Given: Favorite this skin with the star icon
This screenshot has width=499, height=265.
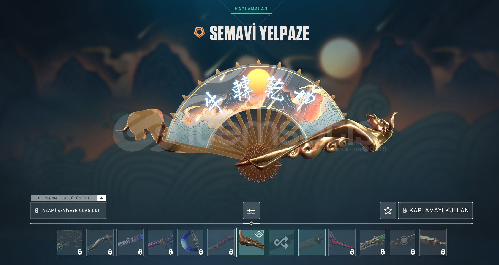Looking at the screenshot, I should point(388,211).
